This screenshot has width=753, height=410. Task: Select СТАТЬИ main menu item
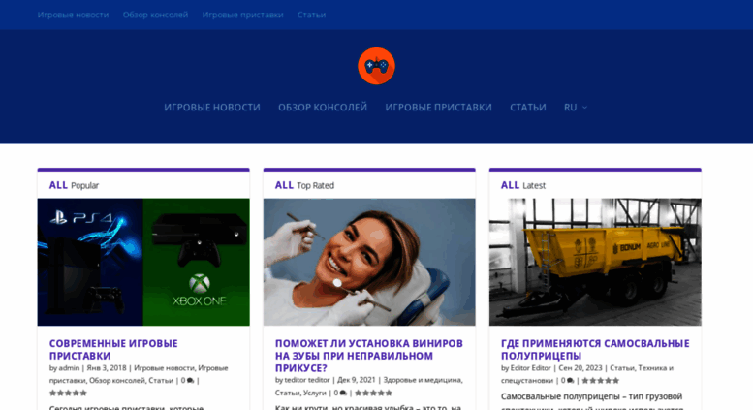click(x=528, y=107)
